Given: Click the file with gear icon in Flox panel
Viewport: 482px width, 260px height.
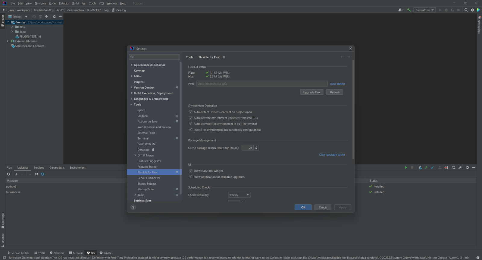Looking at the screenshot, I should (x=420, y=167).
